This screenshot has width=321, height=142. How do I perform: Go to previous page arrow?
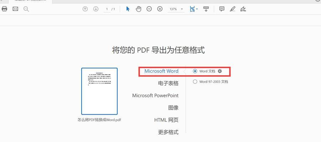(85, 9)
